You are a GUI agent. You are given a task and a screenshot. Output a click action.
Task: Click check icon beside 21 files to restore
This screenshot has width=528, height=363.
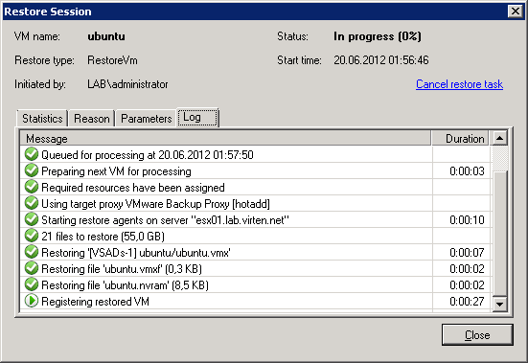[32, 236]
